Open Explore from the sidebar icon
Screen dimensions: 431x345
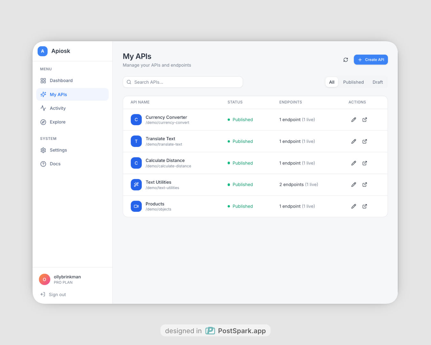tap(43, 122)
